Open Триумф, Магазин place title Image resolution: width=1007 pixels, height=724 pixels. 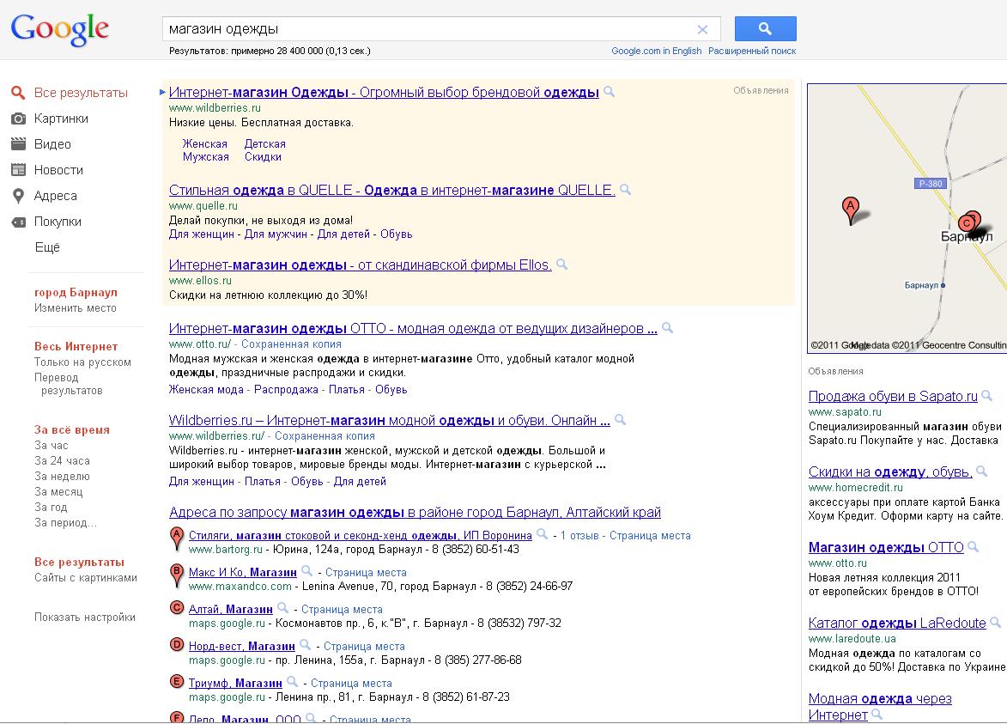coord(235,684)
